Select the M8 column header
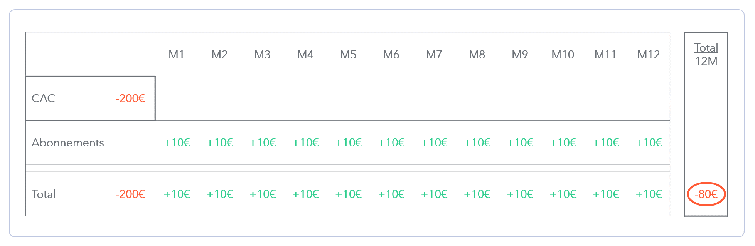Viewport: 755px width, 246px height. [x=477, y=55]
